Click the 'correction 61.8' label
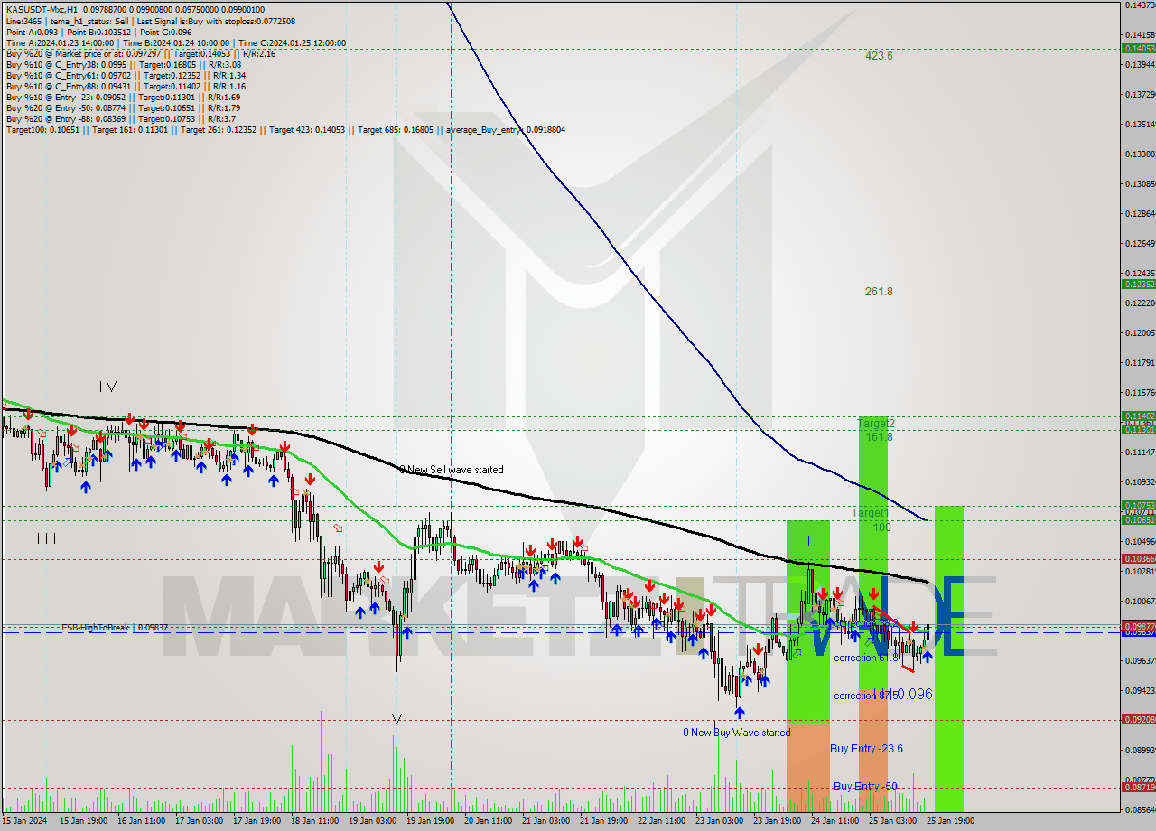The image size is (1156, 831). point(866,658)
